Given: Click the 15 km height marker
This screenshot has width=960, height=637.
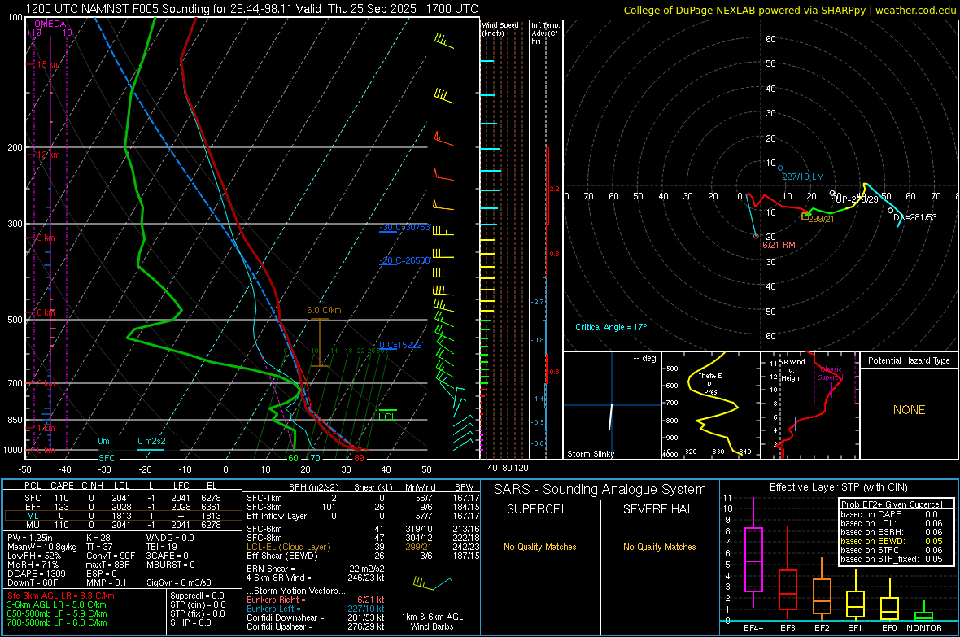Looking at the screenshot, I should pos(49,64).
